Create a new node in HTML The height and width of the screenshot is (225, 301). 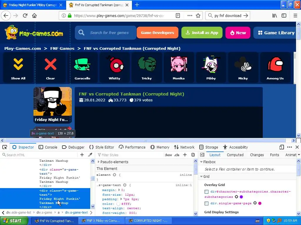82,155
